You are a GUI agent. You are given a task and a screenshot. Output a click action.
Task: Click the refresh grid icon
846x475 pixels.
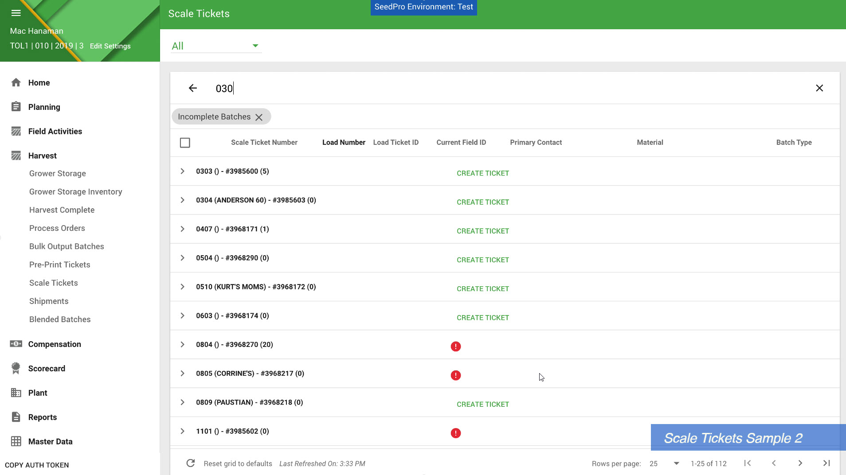click(x=191, y=463)
